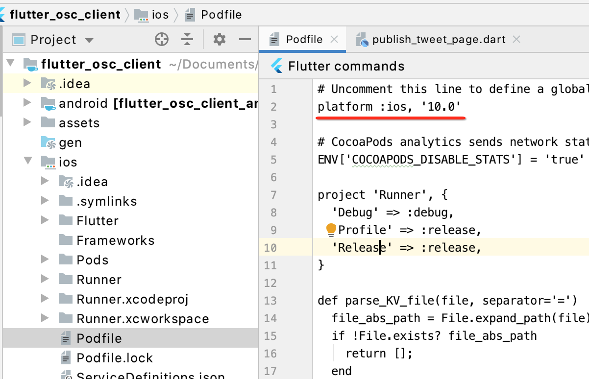
Task: Click the CocoaPods analytics comment on line 4
Action: 453,142
